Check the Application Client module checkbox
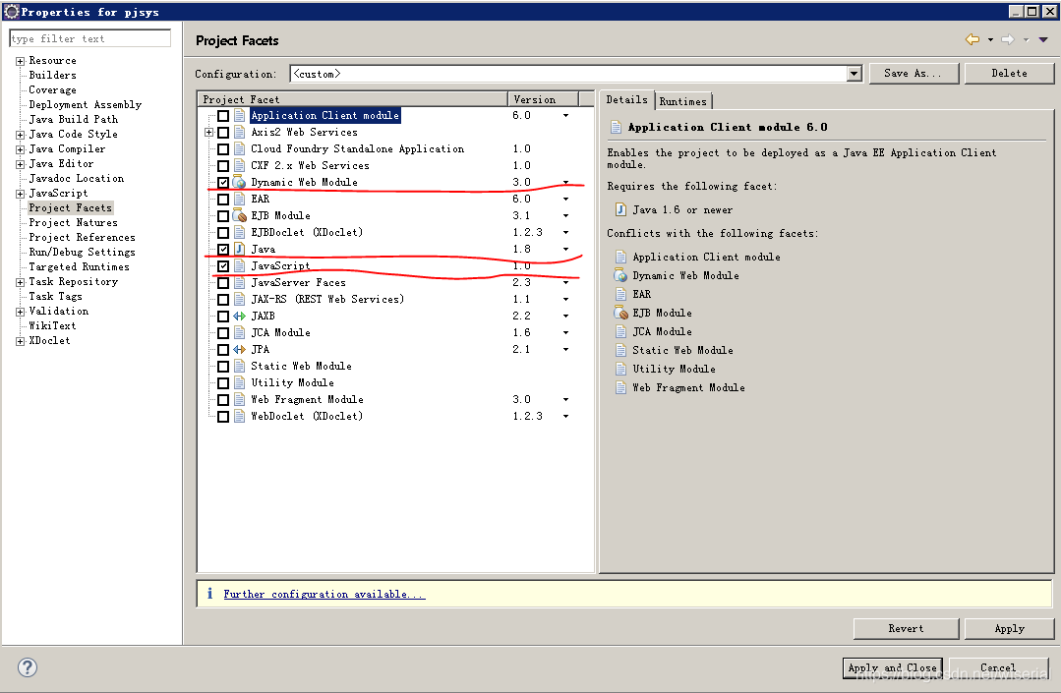This screenshot has width=1061, height=693. 222,116
